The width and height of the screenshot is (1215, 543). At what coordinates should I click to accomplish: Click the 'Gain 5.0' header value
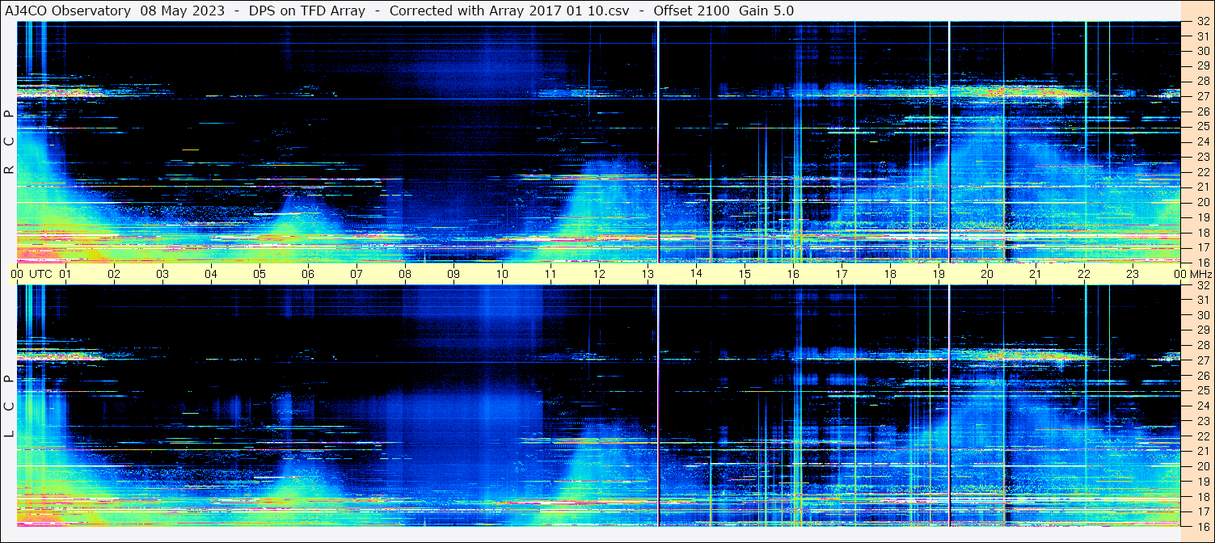pyautogui.click(x=766, y=11)
